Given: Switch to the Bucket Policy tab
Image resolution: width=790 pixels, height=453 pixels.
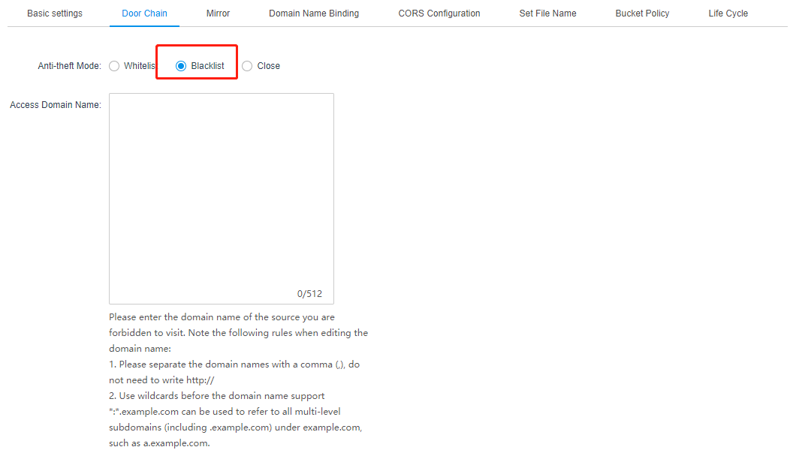Looking at the screenshot, I should pyautogui.click(x=642, y=13).
